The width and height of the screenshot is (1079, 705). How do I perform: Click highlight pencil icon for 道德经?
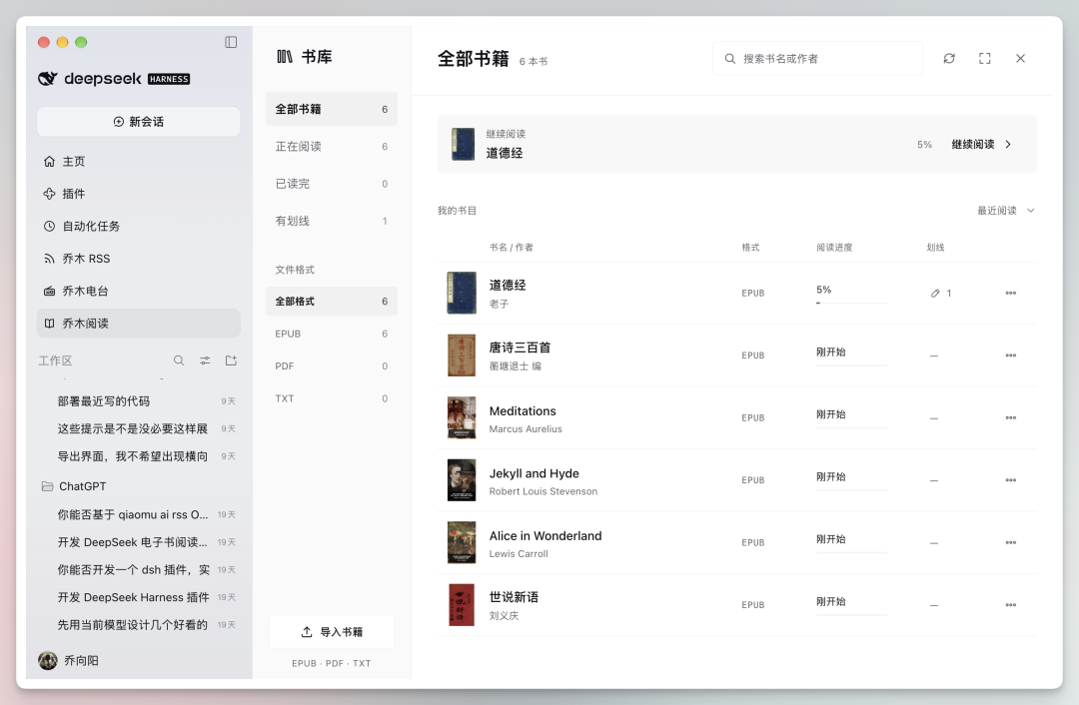pos(935,293)
